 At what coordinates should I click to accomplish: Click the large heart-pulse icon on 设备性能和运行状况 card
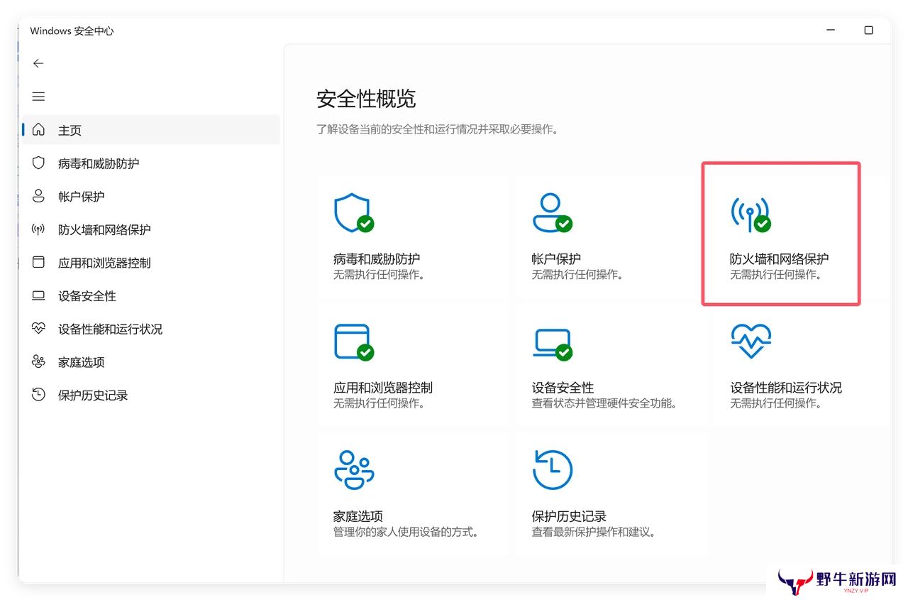[751, 342]
